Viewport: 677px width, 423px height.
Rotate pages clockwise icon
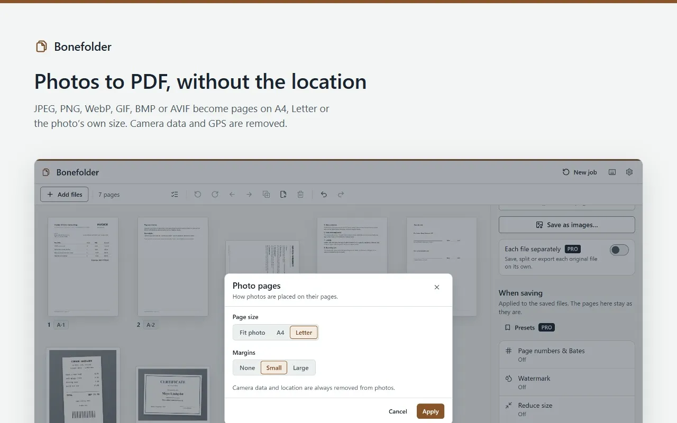pos(215,195)
